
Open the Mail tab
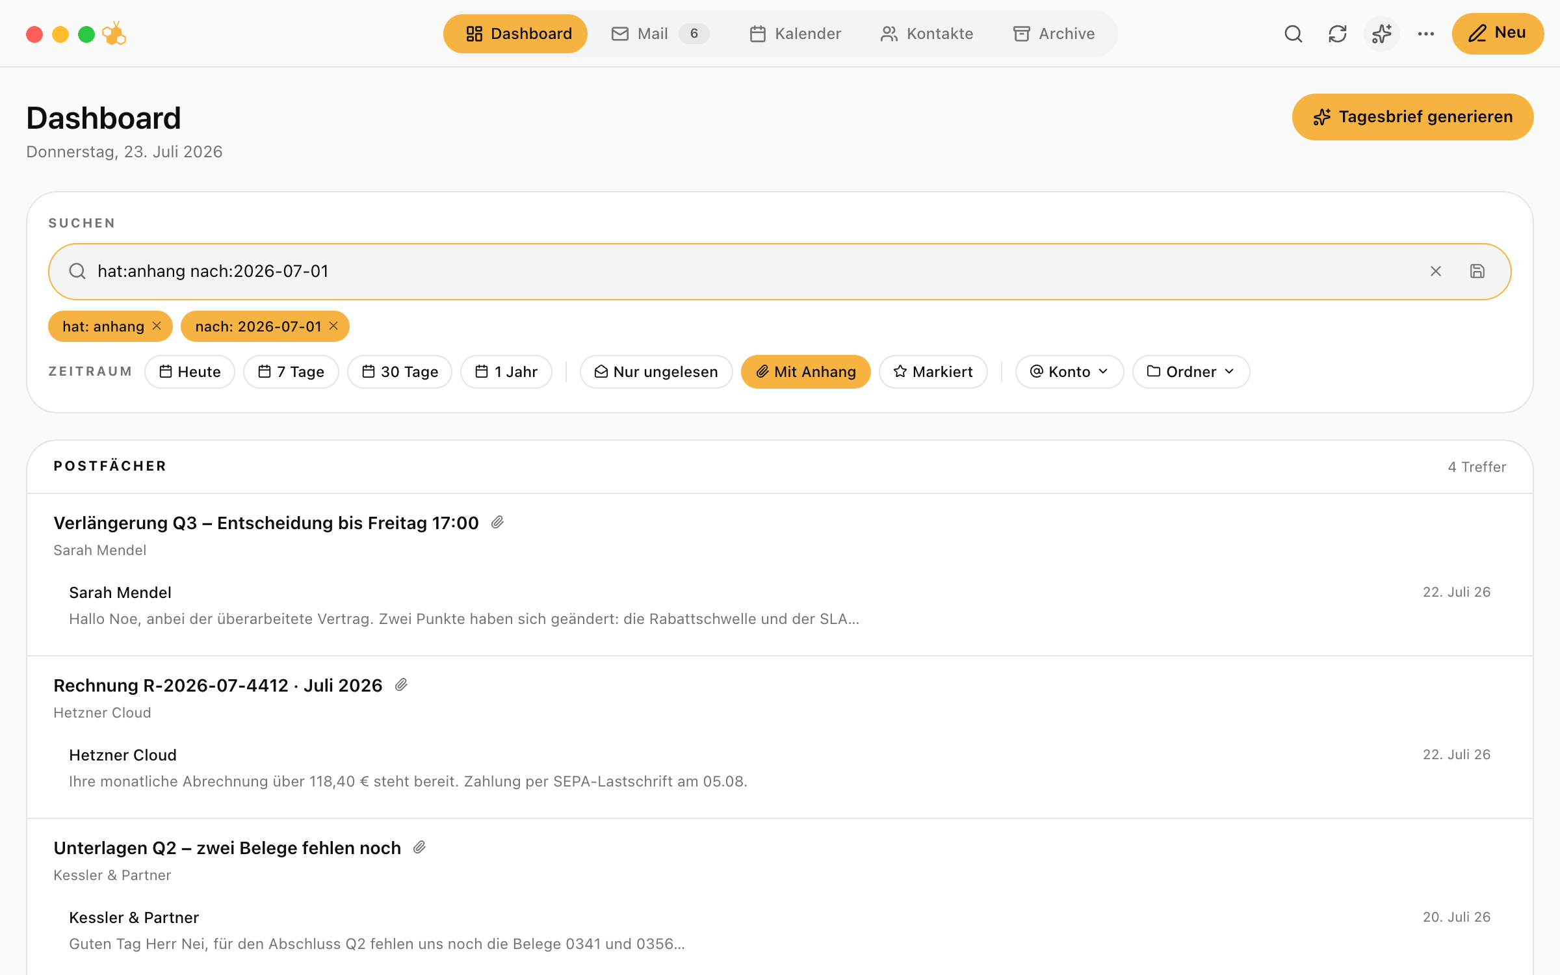[659, 34]
